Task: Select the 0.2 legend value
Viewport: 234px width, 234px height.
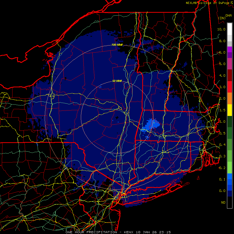Action: click(x=222, y=168)
